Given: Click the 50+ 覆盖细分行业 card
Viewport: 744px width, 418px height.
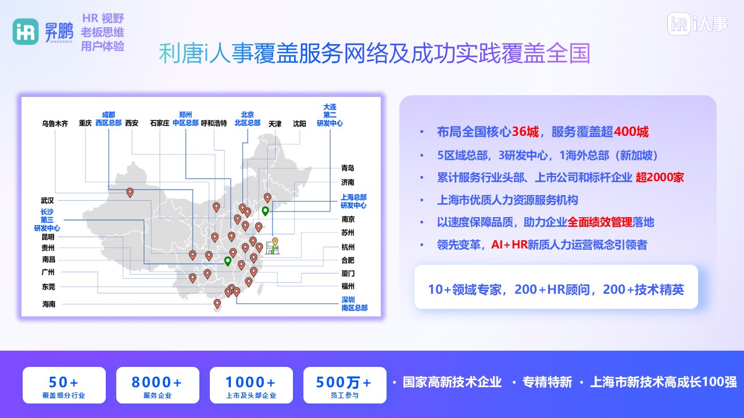Looking at the screenshot, I should point(64,385).
